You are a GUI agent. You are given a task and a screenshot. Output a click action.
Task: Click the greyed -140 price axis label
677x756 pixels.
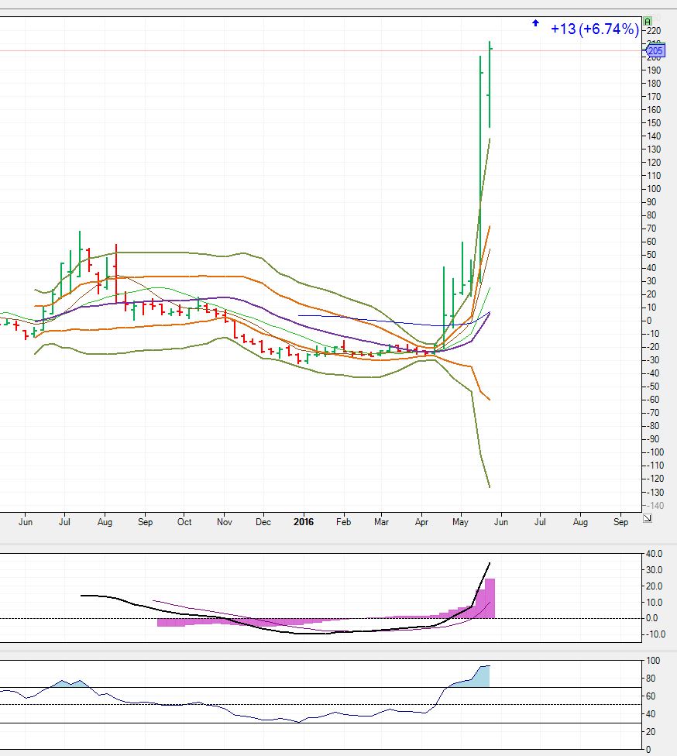pyautogui.click(x=655, y=505)
